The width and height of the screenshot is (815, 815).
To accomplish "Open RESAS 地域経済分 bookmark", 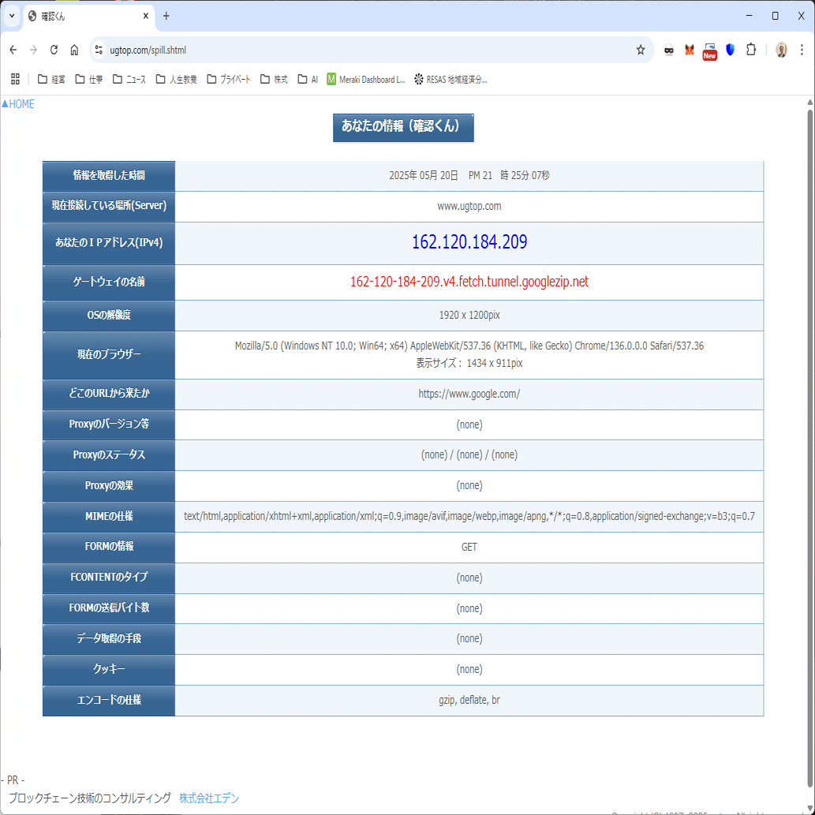I will 450,79.
